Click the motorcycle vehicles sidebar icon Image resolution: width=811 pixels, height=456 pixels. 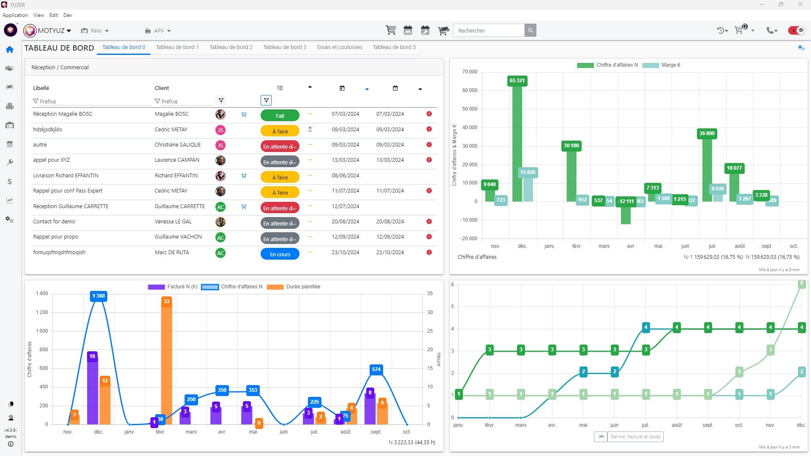tap(10, 87)
